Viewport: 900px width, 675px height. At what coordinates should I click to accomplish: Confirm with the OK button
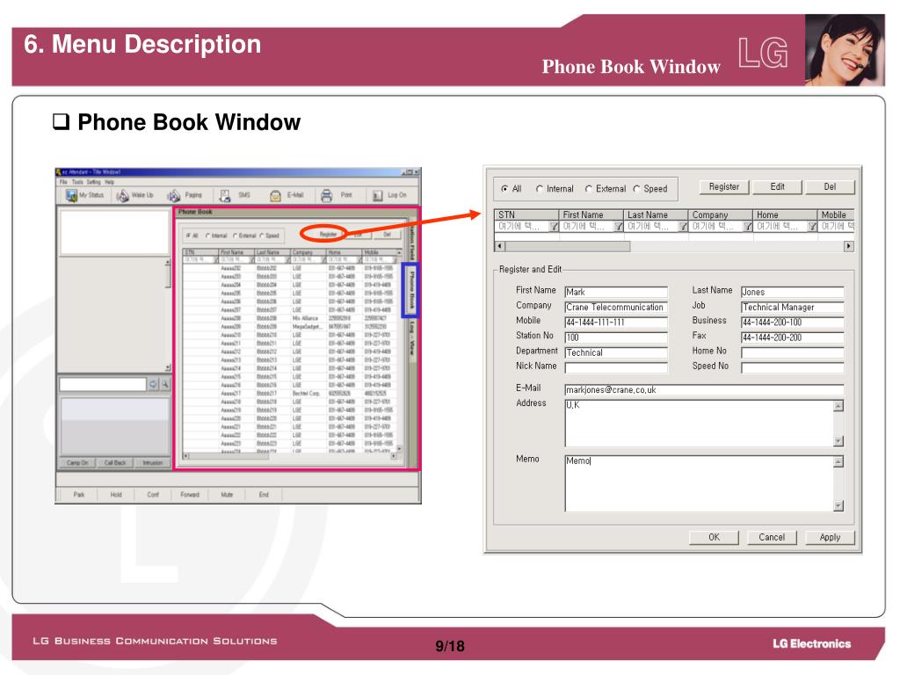pos(714,537)
